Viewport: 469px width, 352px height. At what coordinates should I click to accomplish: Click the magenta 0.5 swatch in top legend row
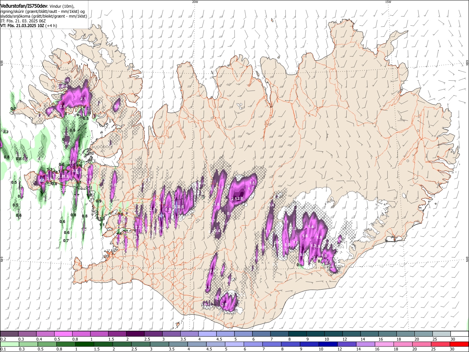pos(63,334)
